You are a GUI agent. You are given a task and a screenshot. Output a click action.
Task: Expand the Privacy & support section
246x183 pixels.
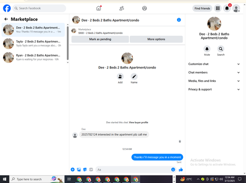pos(214,90)
